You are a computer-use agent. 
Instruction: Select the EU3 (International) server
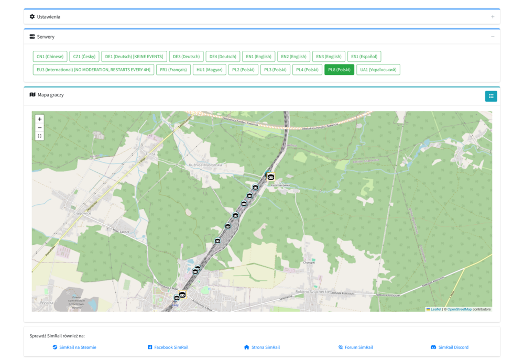[93, 69]
